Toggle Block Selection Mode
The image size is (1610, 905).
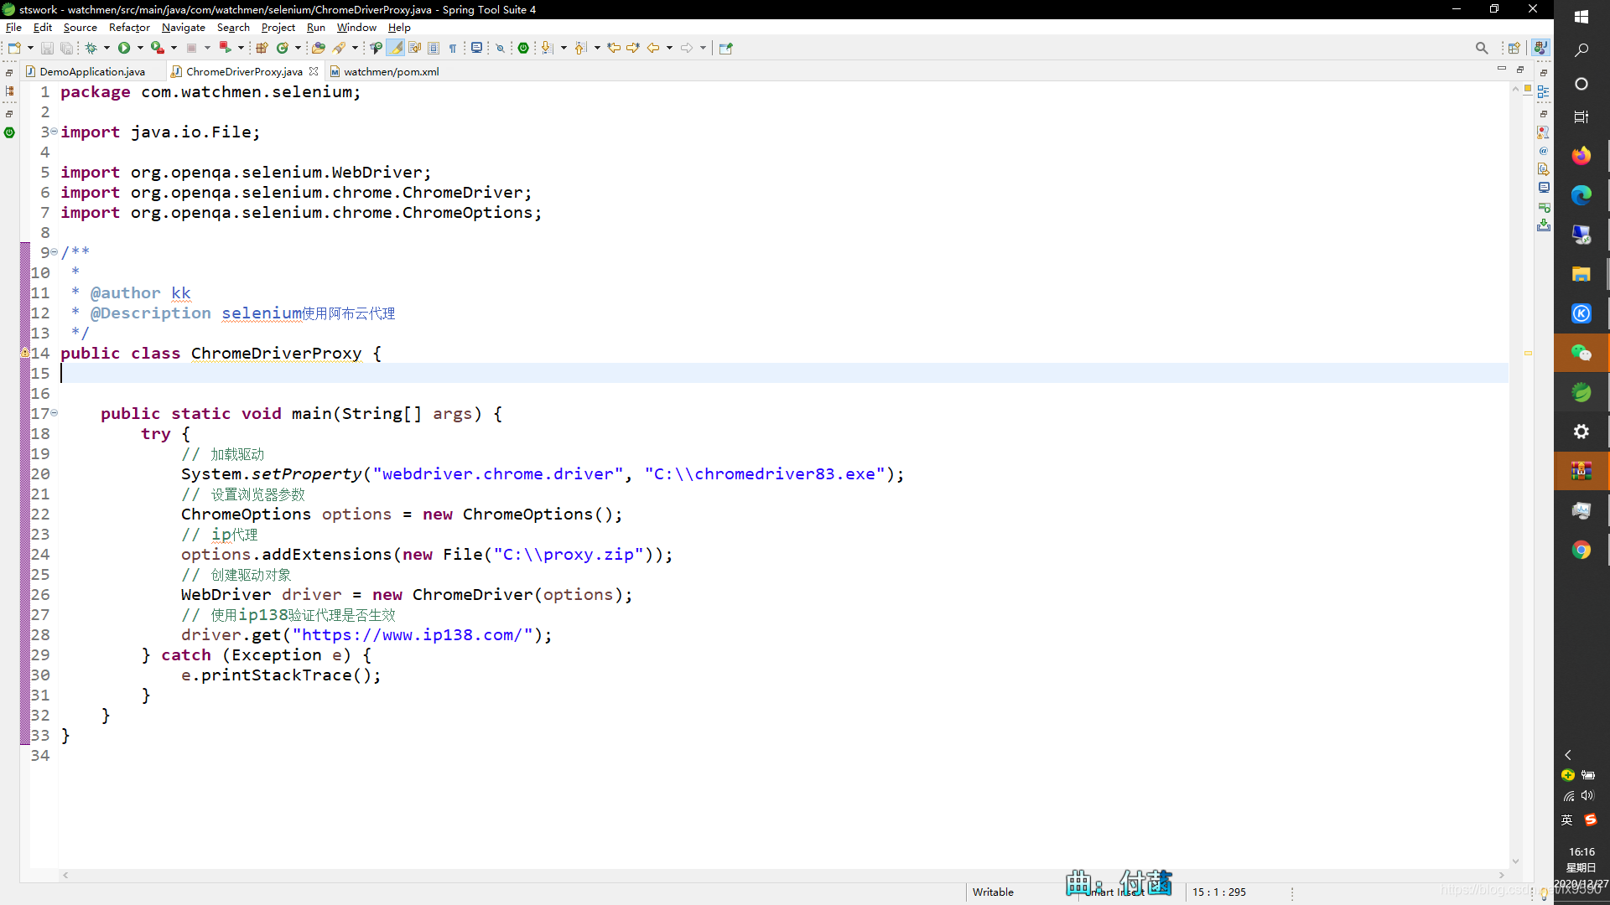tap(434, 48)
